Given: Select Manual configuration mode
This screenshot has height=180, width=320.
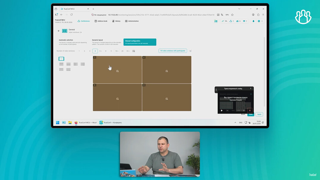Looking at the screenshot, I should [140, 42].
